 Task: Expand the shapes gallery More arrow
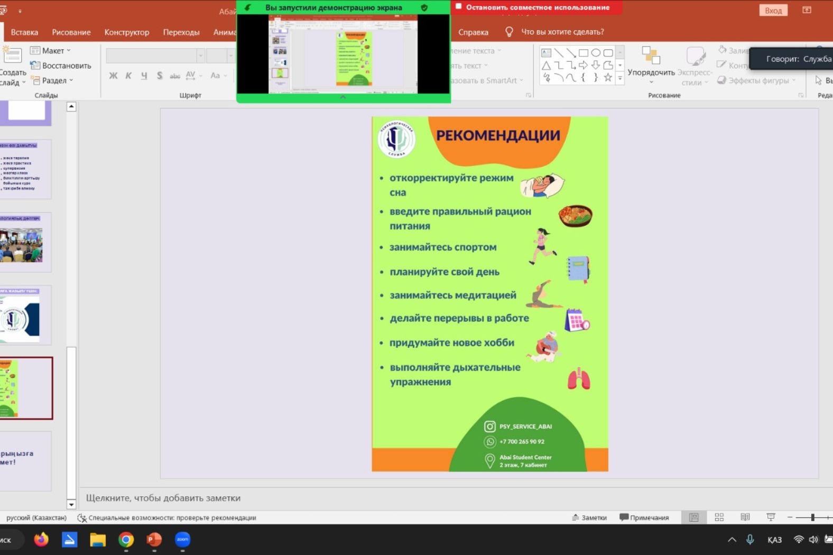(620, 78)
